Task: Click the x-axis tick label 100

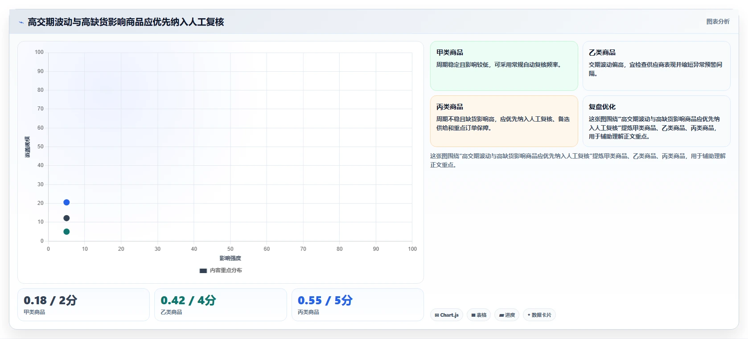Action: [412, 249]
